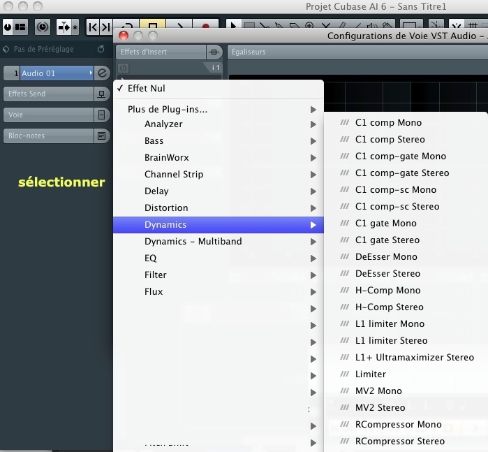Toggle insert slot i 1 power button
This screenshot has height=452, width=488.
click(x=124, y=68)
